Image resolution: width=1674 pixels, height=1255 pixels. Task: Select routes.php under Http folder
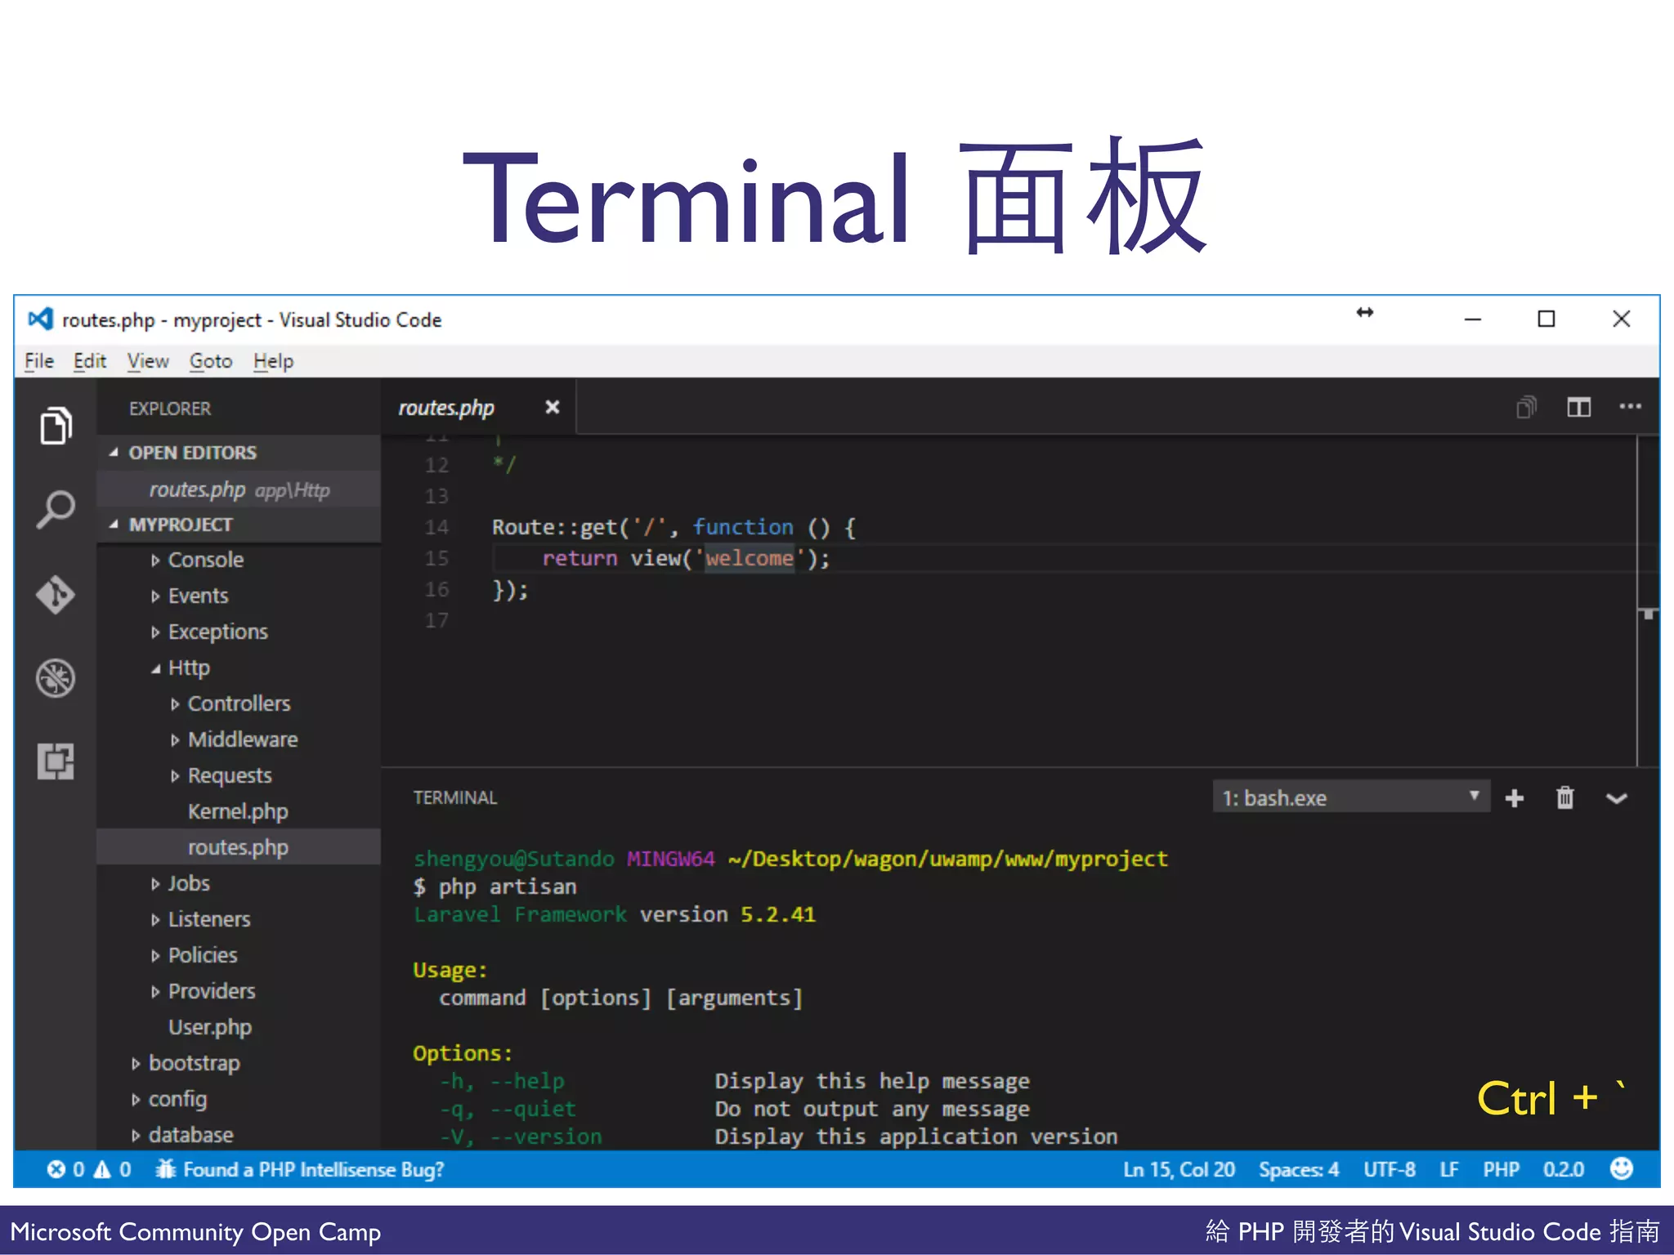(x=238, y=847)
